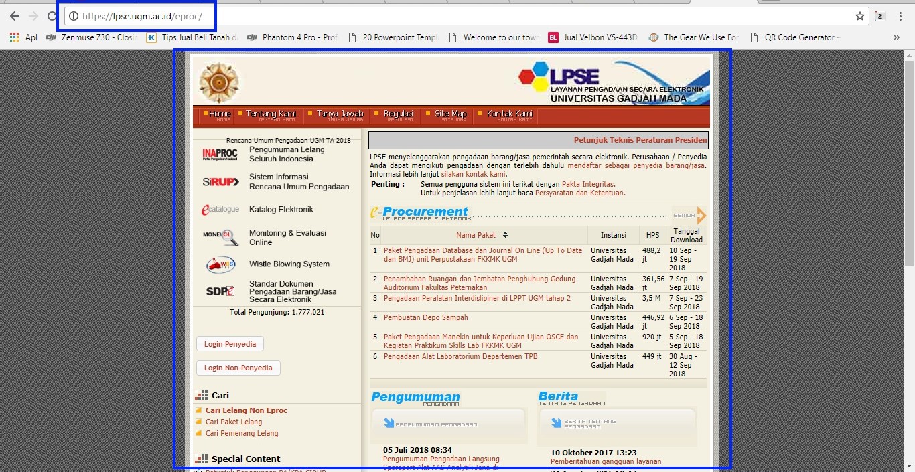Open the Chrome three-dot menu

point(901,16)
